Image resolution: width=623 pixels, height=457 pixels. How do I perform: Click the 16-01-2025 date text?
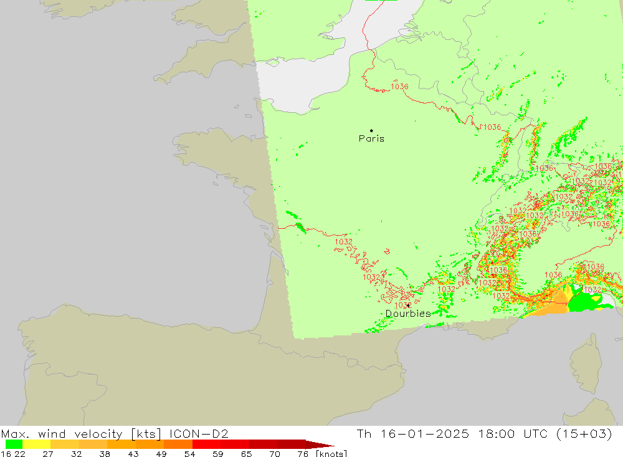(x=425, y=433)
